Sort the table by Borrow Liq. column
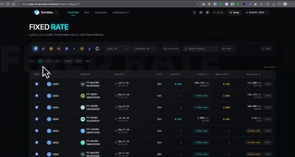 tap(254, 74)
